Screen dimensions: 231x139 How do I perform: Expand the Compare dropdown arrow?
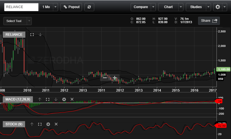pyautogui.click(x=153, y=7)
